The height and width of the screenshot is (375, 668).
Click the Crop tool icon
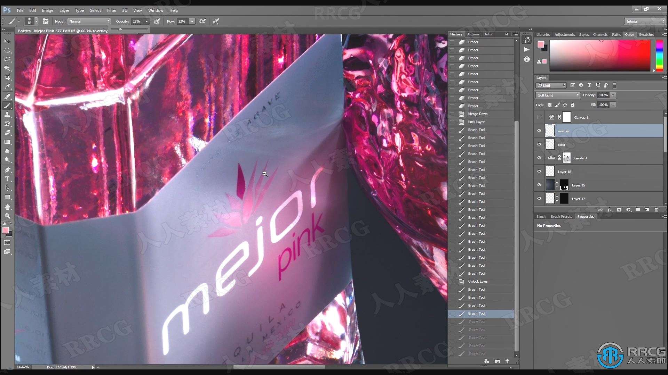pos(6,78)
